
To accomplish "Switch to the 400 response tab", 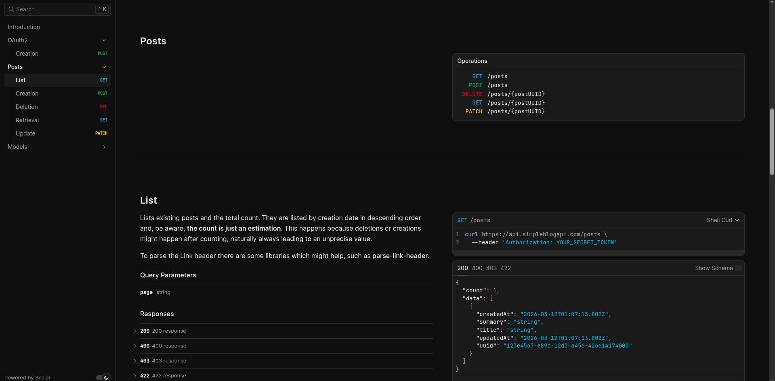I will (x=477, y=268).
